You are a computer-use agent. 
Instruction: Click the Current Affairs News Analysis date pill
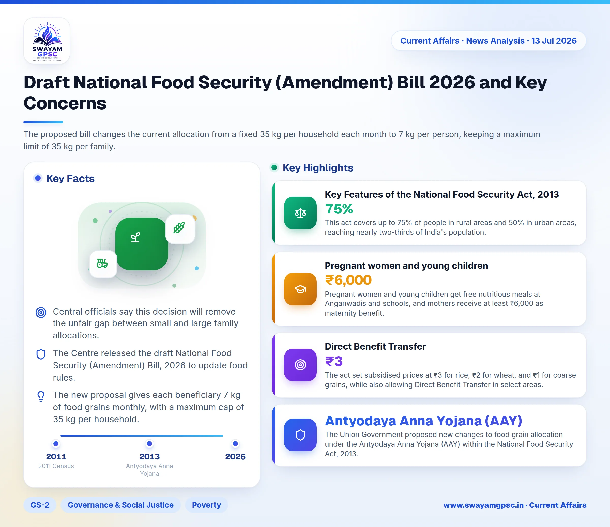point(489,41)
